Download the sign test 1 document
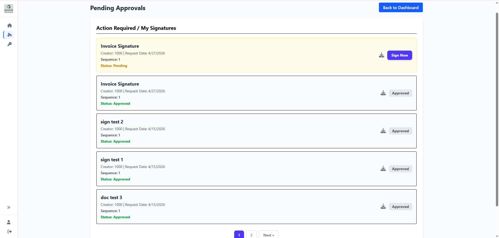 point(383,169)
